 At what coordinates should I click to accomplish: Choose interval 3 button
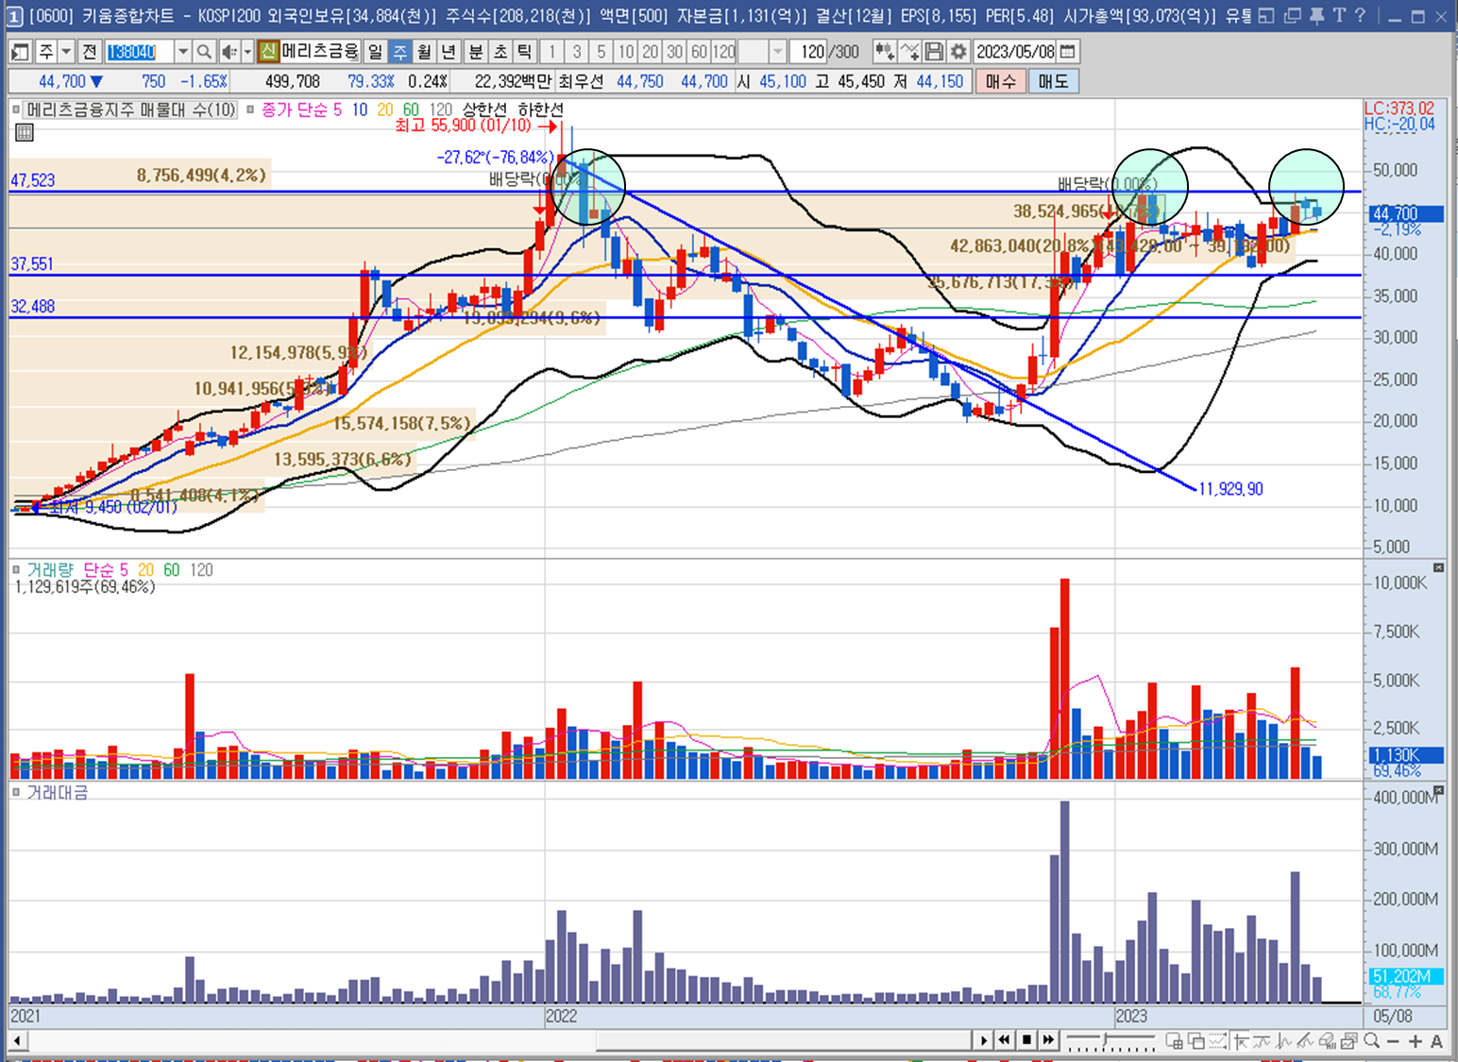coord(577,52)
